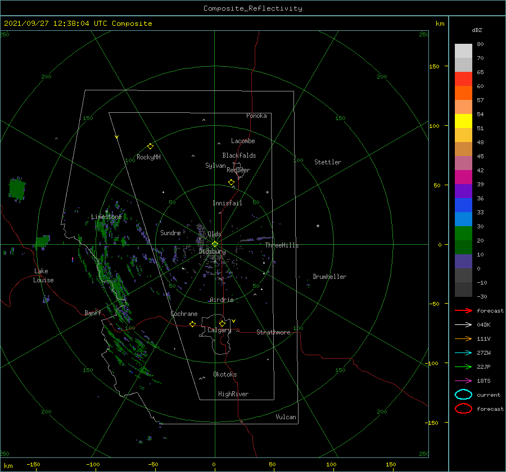The image size is (506, 472).
Task: Click the Composite_Reflectivity title text
Action: pos(253,8)
